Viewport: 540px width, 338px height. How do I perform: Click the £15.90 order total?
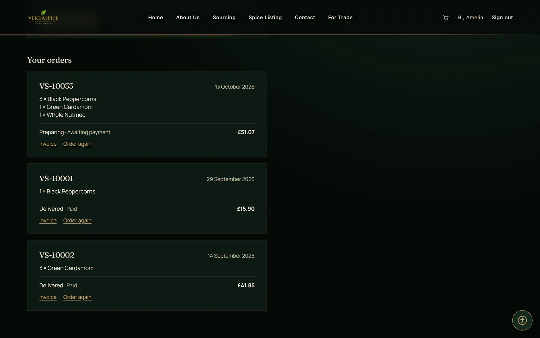[246, 209]
